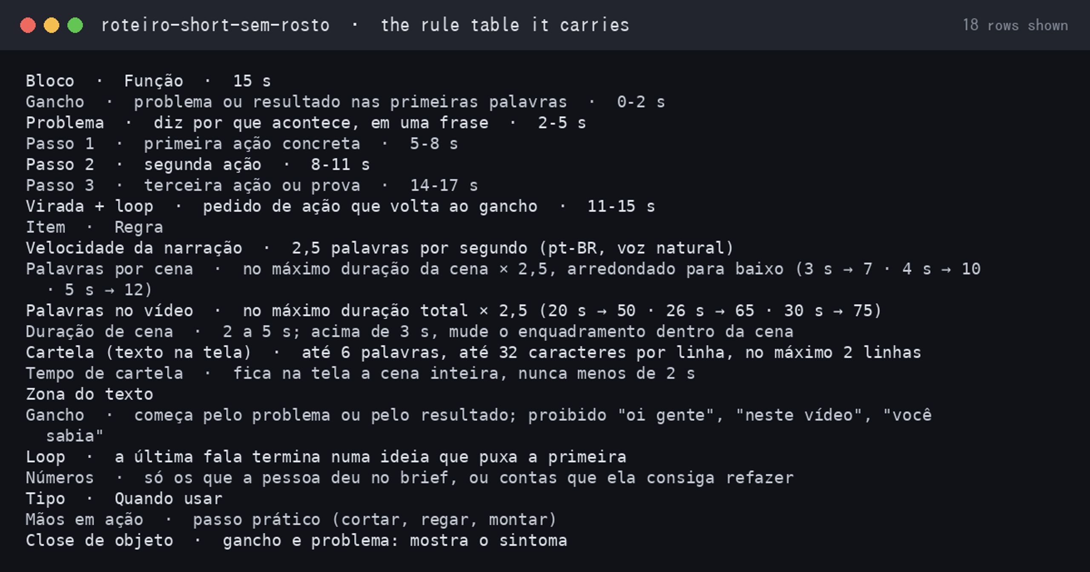Viewport: 1090px width, 572px height.
Task: Click the Virada + loop row
Action: (x=340, y=206)
